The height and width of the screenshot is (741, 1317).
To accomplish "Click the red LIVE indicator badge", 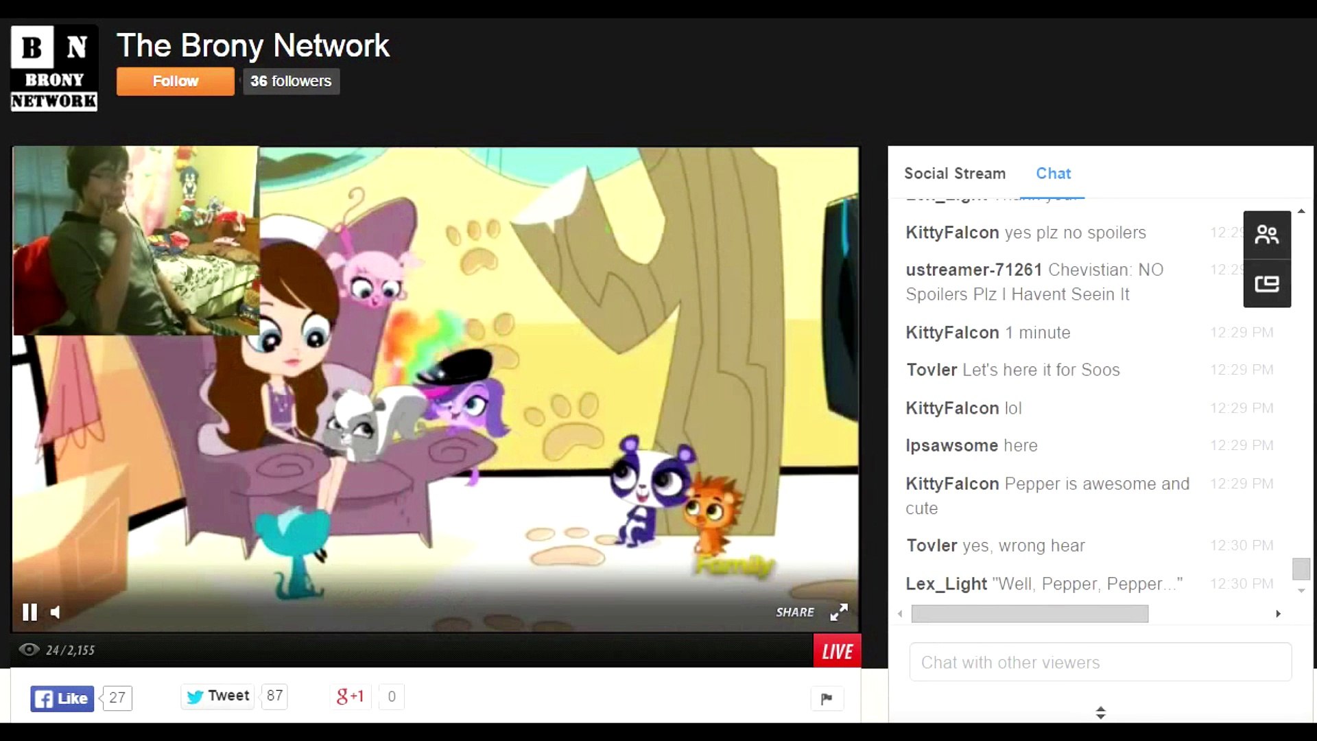I will (x=837, y=651).
